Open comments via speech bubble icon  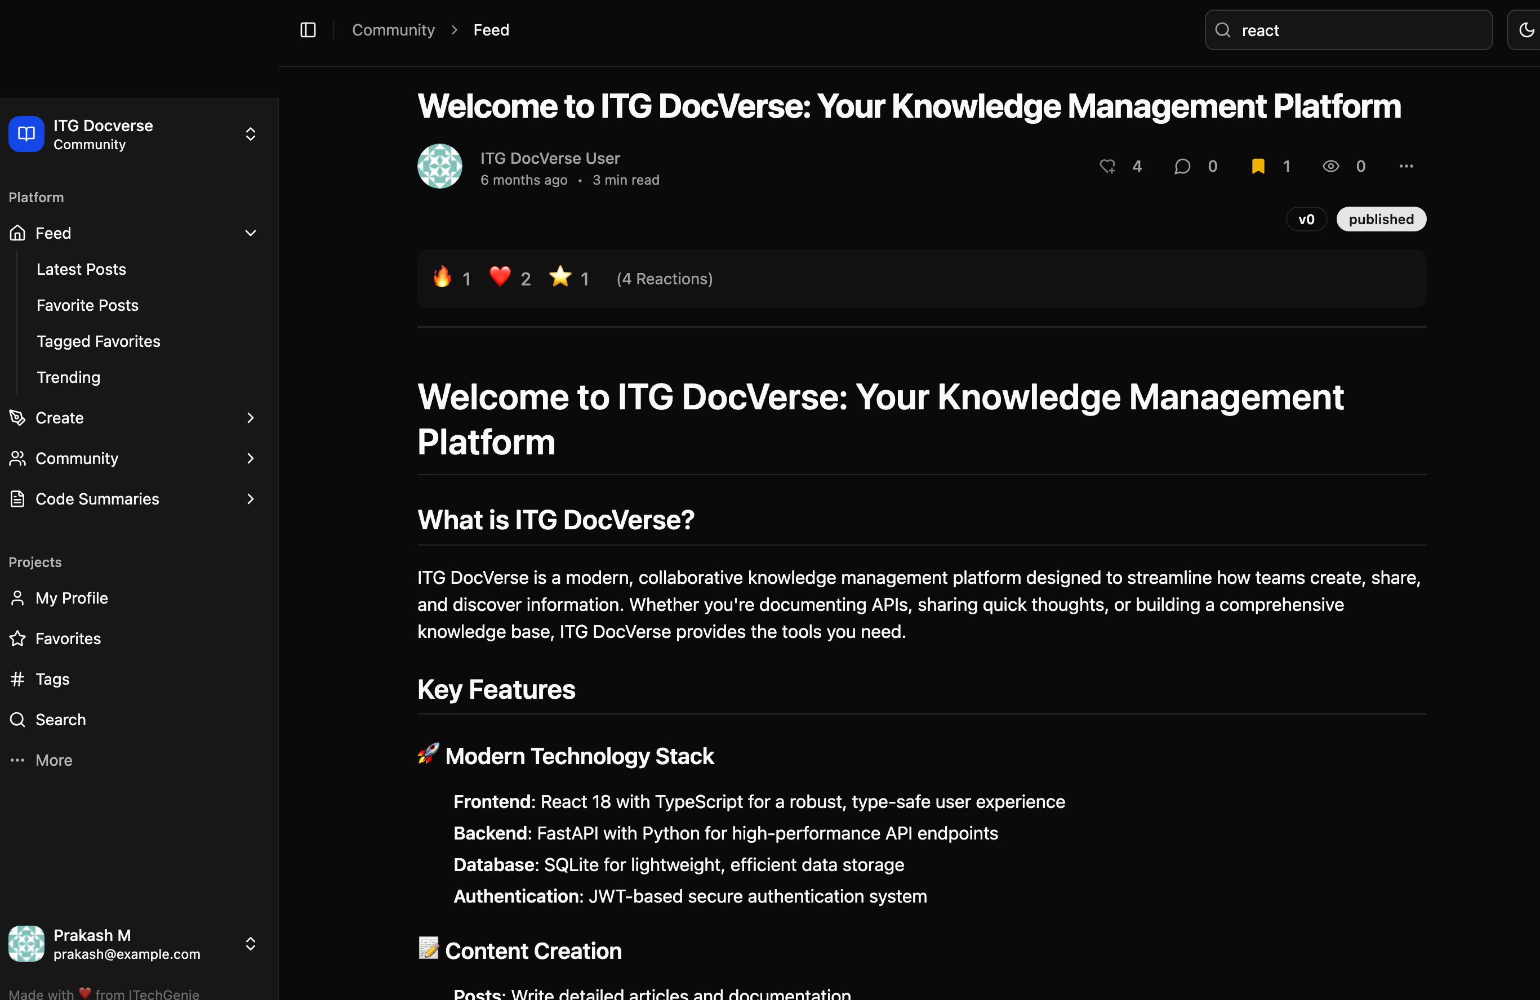coord(1182,166)
